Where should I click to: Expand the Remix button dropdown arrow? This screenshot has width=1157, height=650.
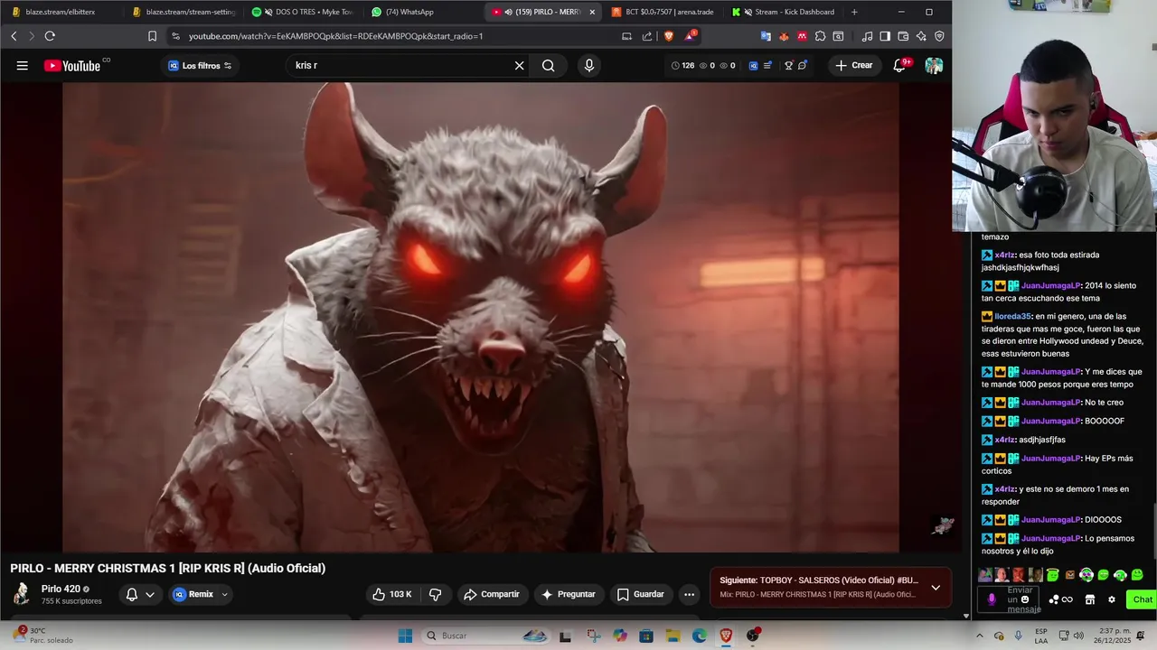point(225,594)
